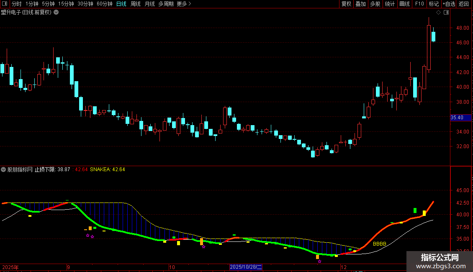
Task: Switch to the 分时 tab
Action: point(16,4)
